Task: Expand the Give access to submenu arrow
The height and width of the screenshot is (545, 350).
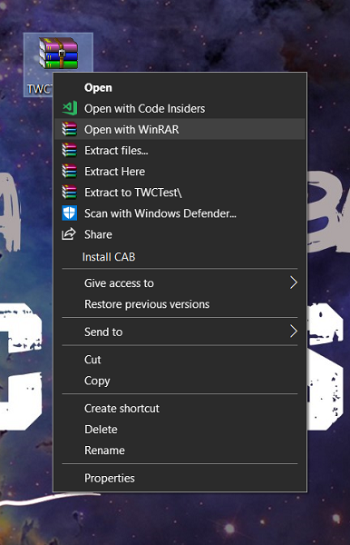Action: coord(294,282)
